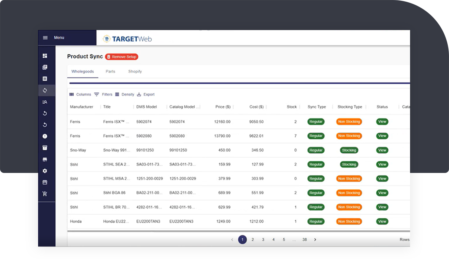Click 1251-200-0029 DMS Model cell
This screenshot has width=449, height=259.
[x=149, y=179]
